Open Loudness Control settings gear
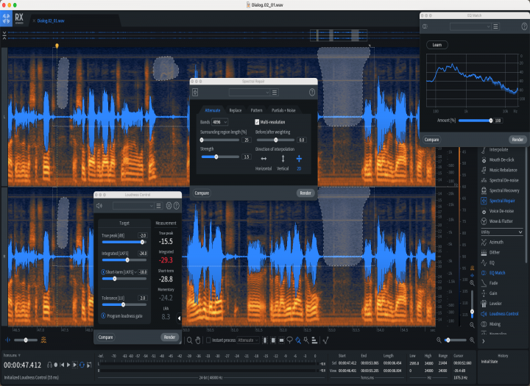 tap(169, 206)
